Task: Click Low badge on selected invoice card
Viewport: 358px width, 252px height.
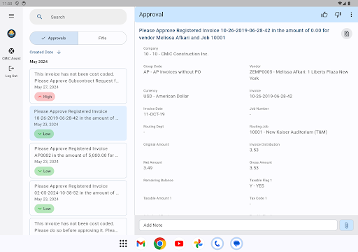Action: [x=44, y=134]
